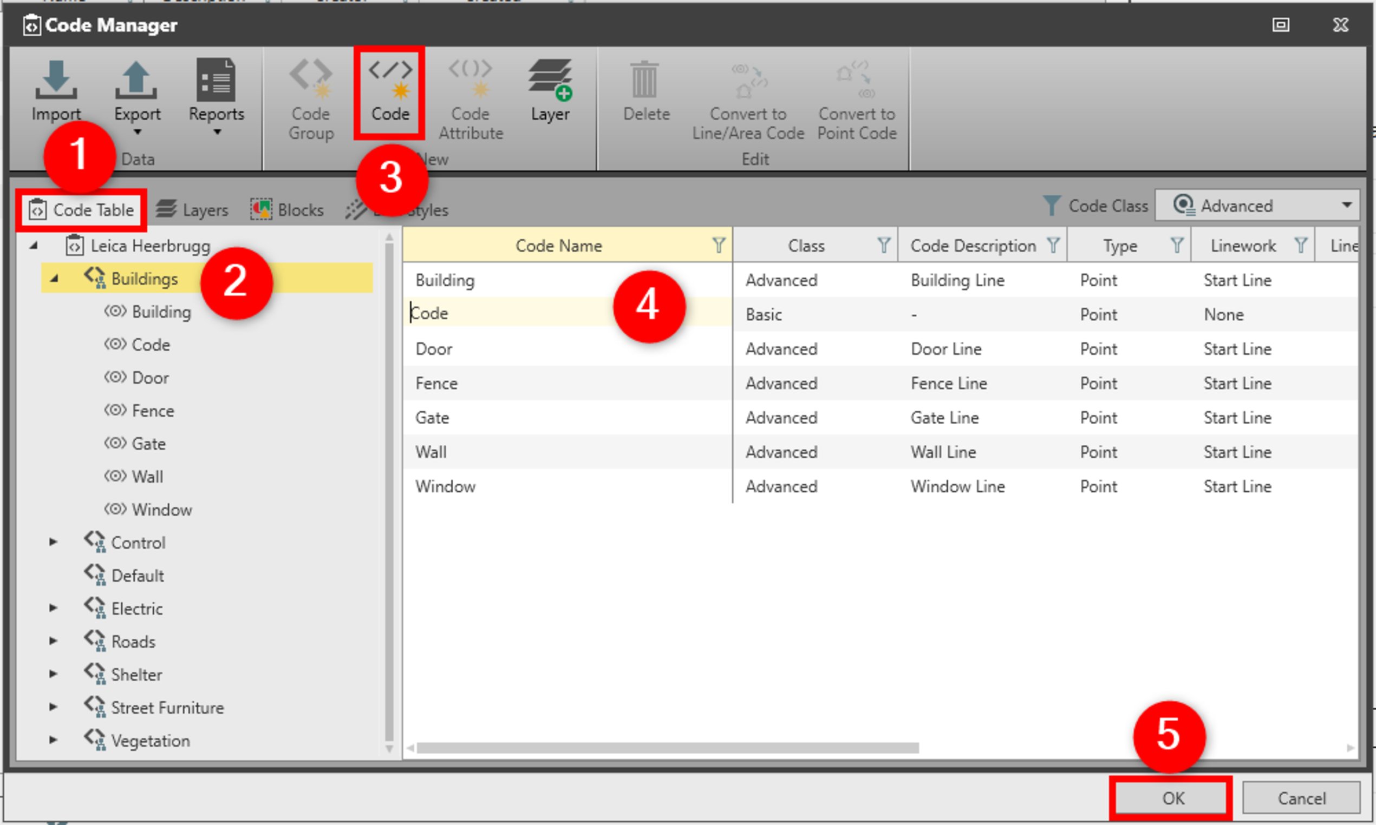Select the Vegetation group in tree

click(138, 740)
